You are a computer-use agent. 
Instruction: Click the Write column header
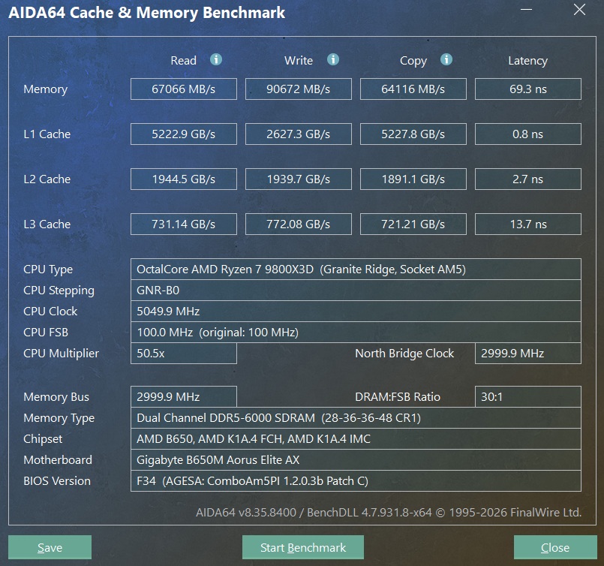299,61
